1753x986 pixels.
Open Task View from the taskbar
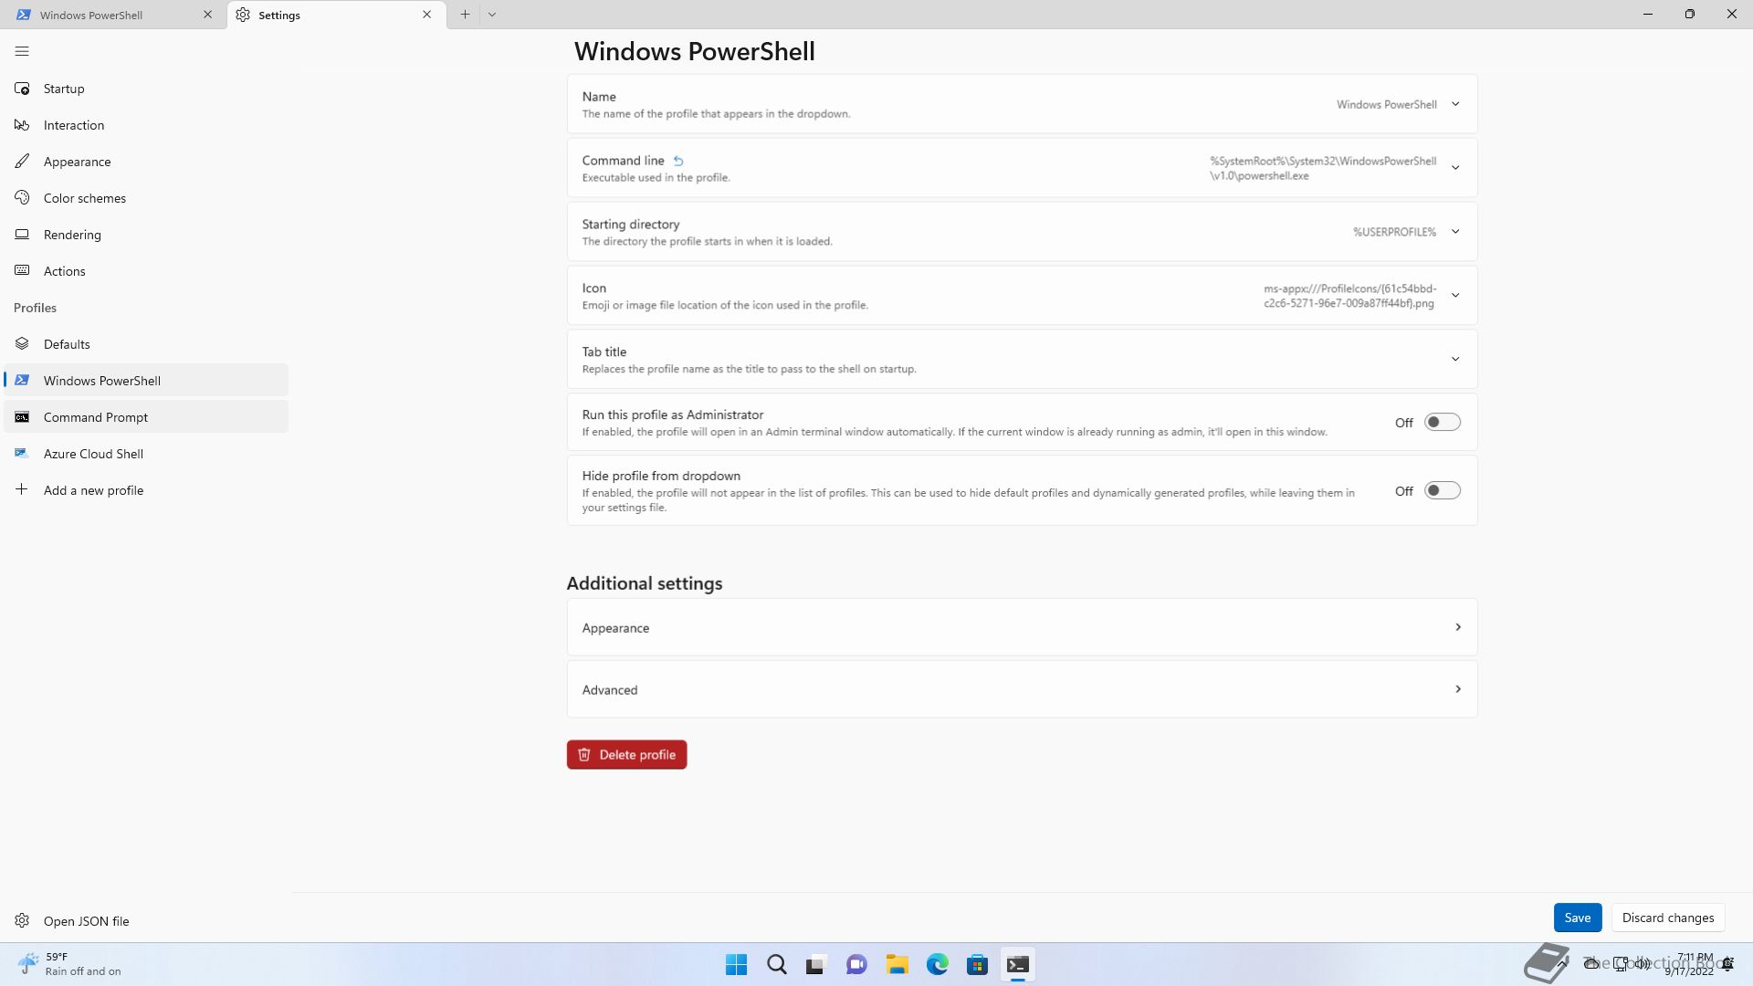coord(816,964)
